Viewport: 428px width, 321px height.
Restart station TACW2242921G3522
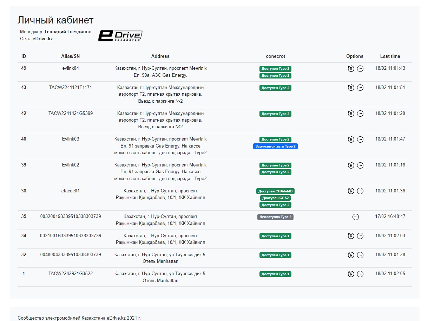coord(351,274)
